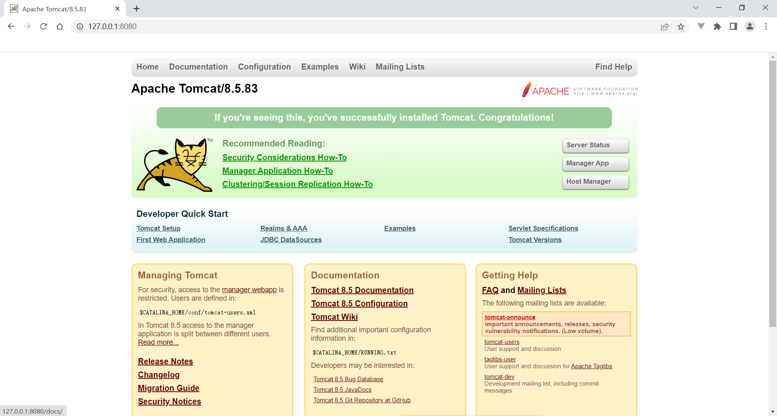Open the manager webapp link
This screenshot has height=416, width=777.
249,290
